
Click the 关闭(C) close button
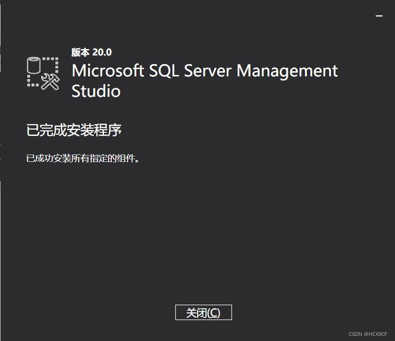pos(203,312)
